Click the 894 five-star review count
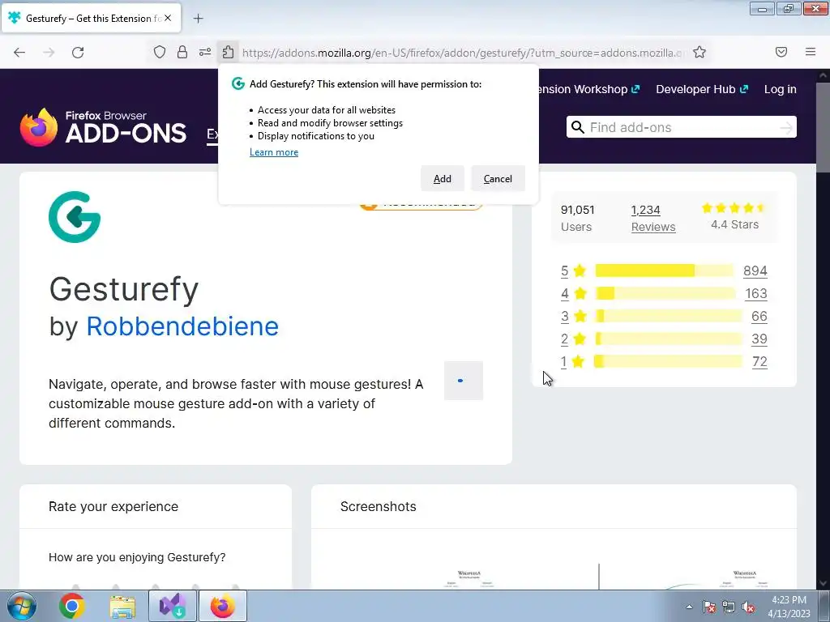The width and height of the screenshot is (830, 622). pos(755,271)
